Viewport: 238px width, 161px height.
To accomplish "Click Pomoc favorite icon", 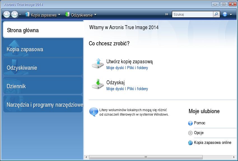I will [x=190, y=123].
